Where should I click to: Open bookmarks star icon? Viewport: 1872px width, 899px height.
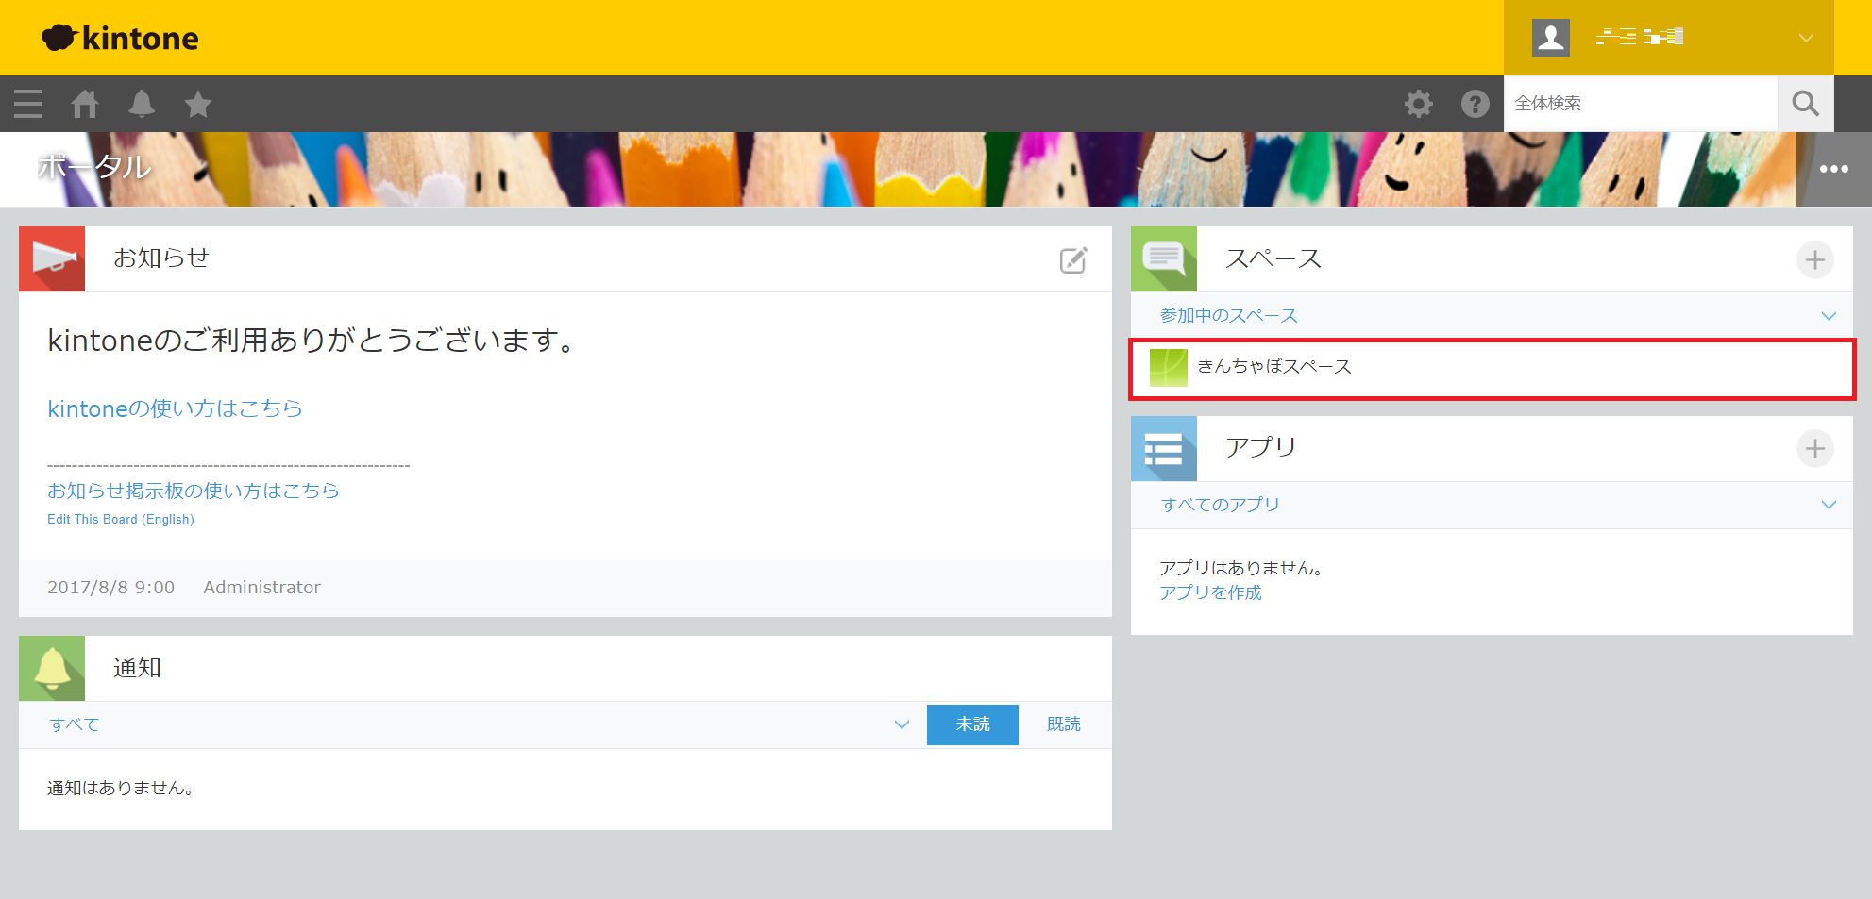tap(198, 104)
